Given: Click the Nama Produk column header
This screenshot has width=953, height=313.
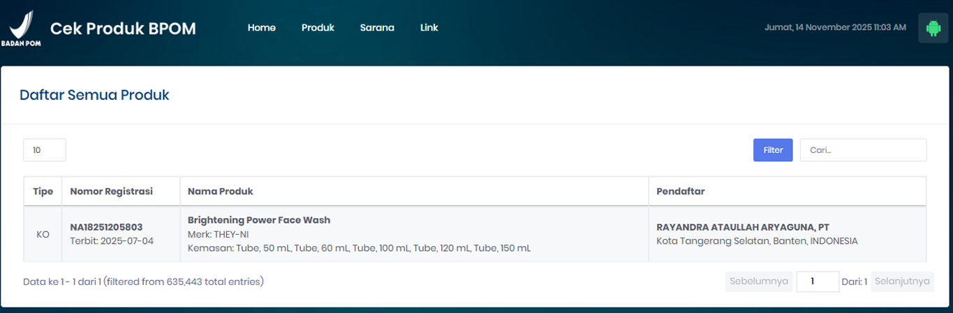Looking at the screenshot, I should [220, 191].
